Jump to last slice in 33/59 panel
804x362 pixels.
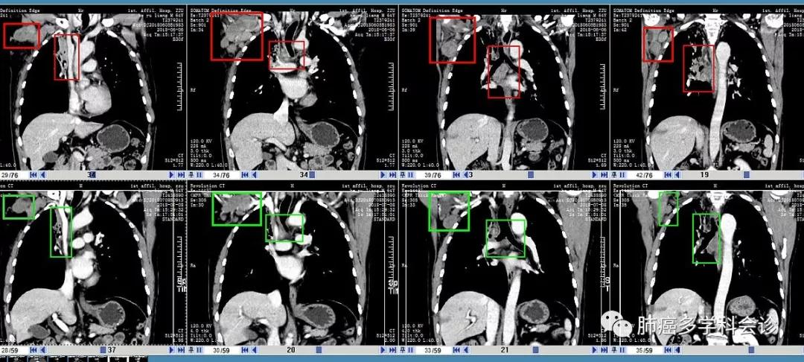(604, 350)
